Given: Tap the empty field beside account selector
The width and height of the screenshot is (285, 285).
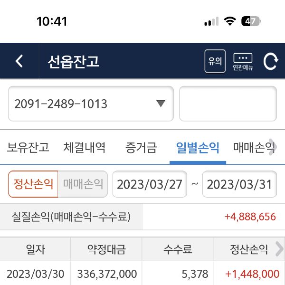Looking at the screenshot, I should [228, 104].
